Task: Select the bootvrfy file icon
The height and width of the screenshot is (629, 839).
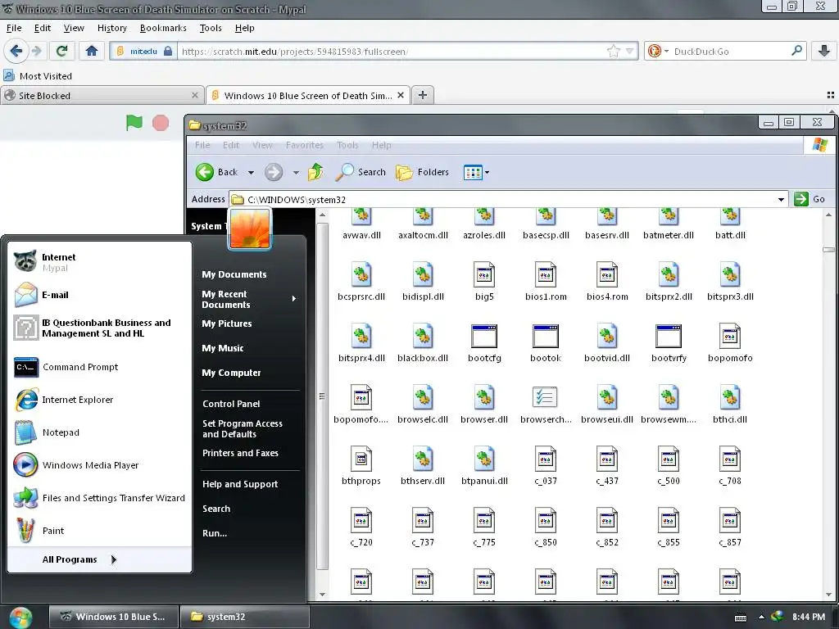Action: coord(669,337)
